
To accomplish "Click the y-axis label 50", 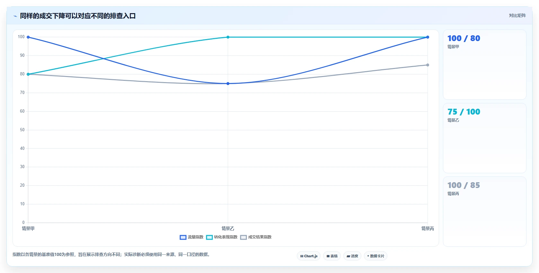I will (x=22, y=130).
